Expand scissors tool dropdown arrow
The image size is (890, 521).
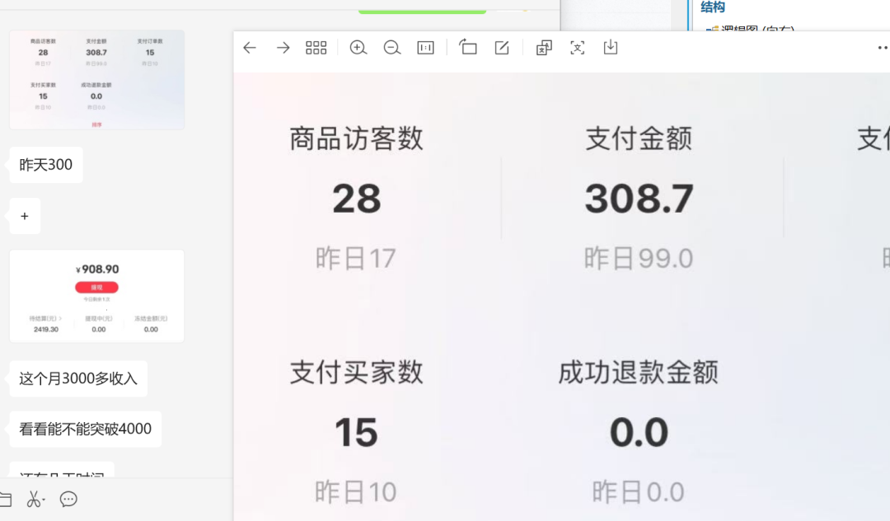(44, 500)
